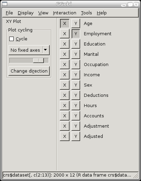Enable the Cycle checkbox
This screenshot has width=141, height=181.
[11, 39]
